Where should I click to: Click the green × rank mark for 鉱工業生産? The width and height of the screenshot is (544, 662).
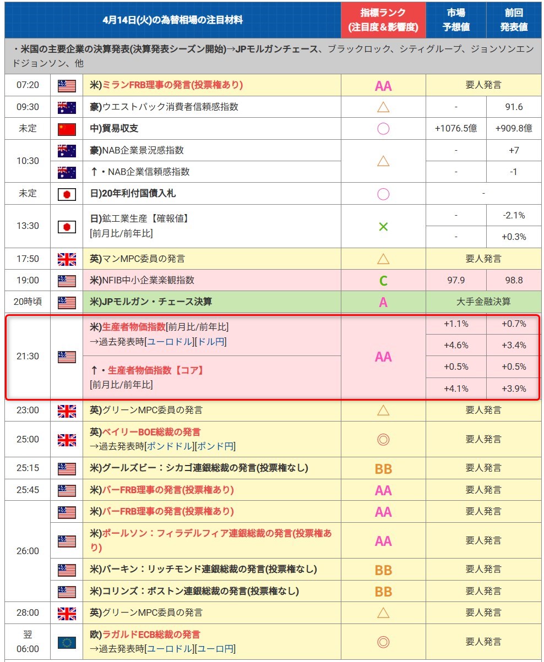[x=383, y=226]
